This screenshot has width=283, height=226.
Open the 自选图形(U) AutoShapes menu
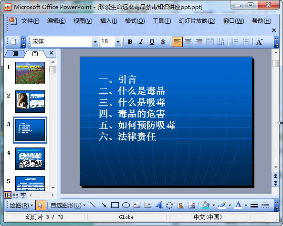(x=68, y=205)
